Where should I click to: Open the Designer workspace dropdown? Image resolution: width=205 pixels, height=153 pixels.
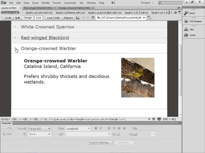click(147, 3)
